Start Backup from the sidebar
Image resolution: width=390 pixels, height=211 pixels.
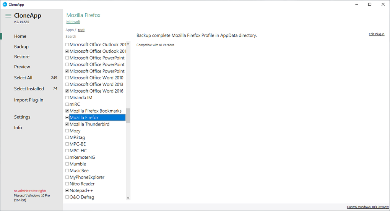point(21,47)
